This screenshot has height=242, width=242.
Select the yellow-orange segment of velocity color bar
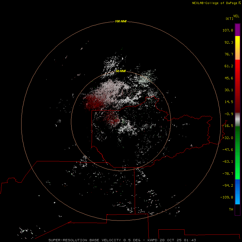coord(237,48)
